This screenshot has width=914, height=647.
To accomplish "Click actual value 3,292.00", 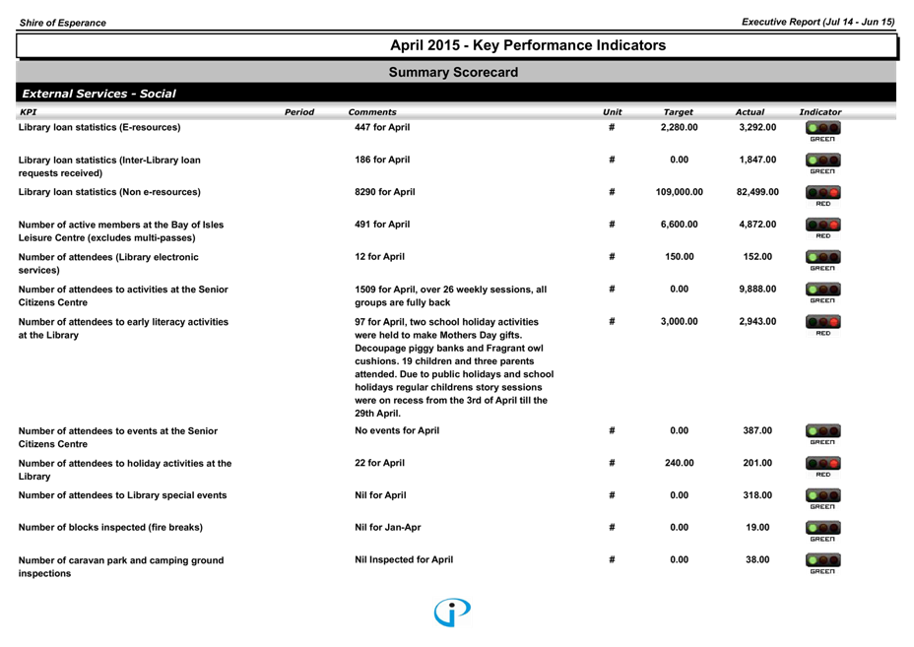I will click(x=757, y=127).
